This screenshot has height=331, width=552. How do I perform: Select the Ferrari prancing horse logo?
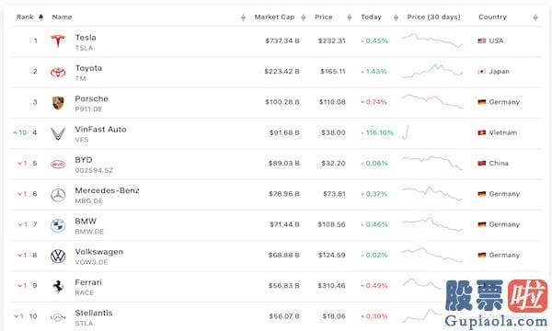[58, 287]
